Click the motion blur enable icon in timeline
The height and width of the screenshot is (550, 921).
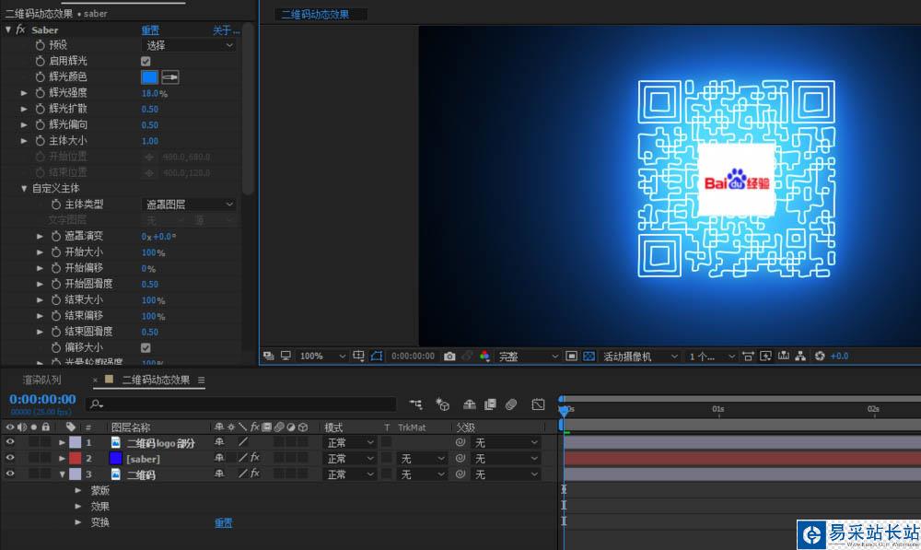[511, 404]
